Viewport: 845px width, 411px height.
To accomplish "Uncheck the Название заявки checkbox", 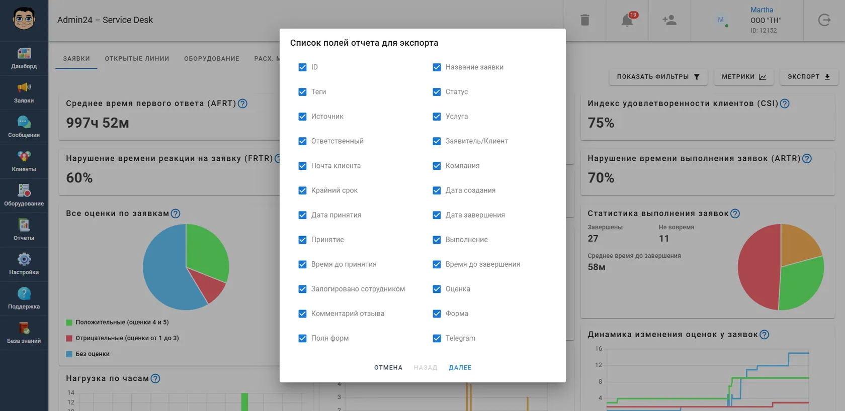I will 437,67.
